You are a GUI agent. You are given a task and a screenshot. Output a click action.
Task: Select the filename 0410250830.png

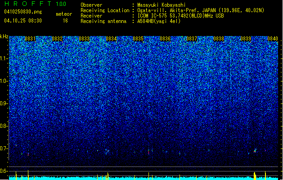23,12
